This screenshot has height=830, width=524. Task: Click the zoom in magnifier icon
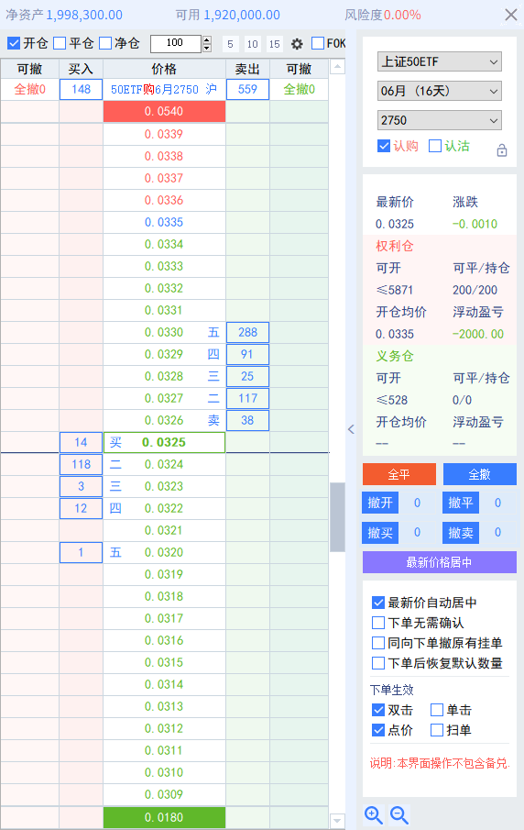coord(374,815)
